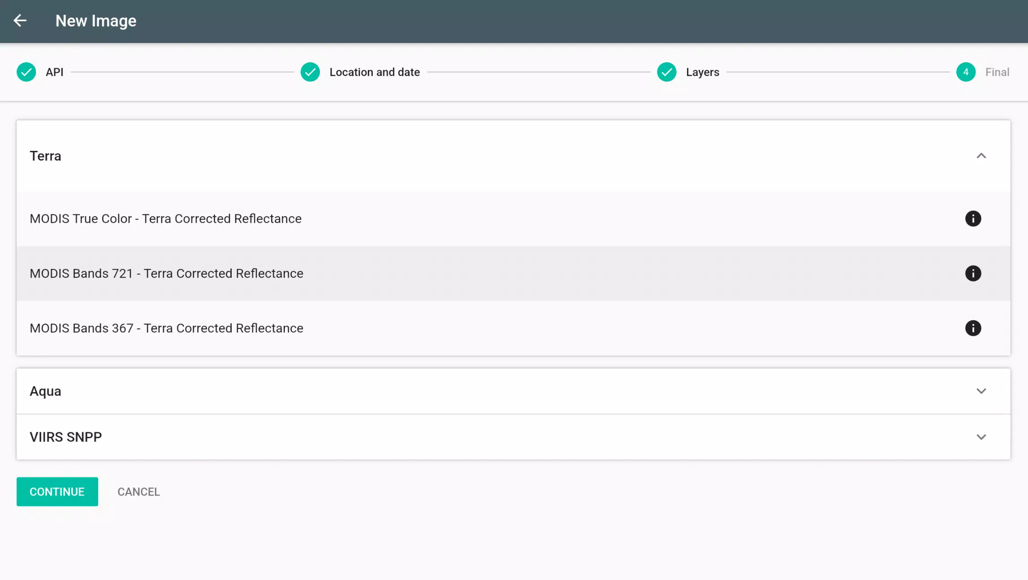
Task: Go to the Layers step label
Action: point(702,72)
